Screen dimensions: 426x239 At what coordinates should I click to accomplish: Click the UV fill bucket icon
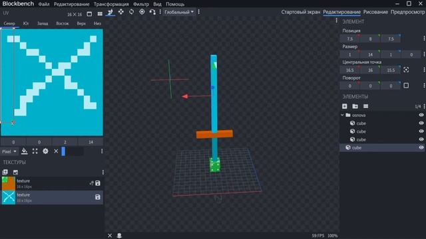point(24,151)
